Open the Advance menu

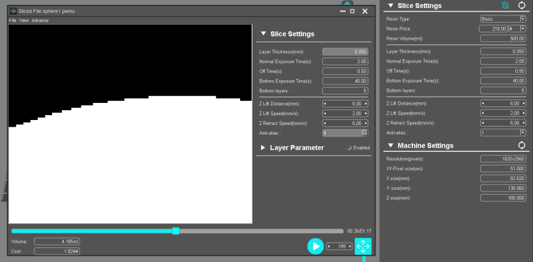40,20
